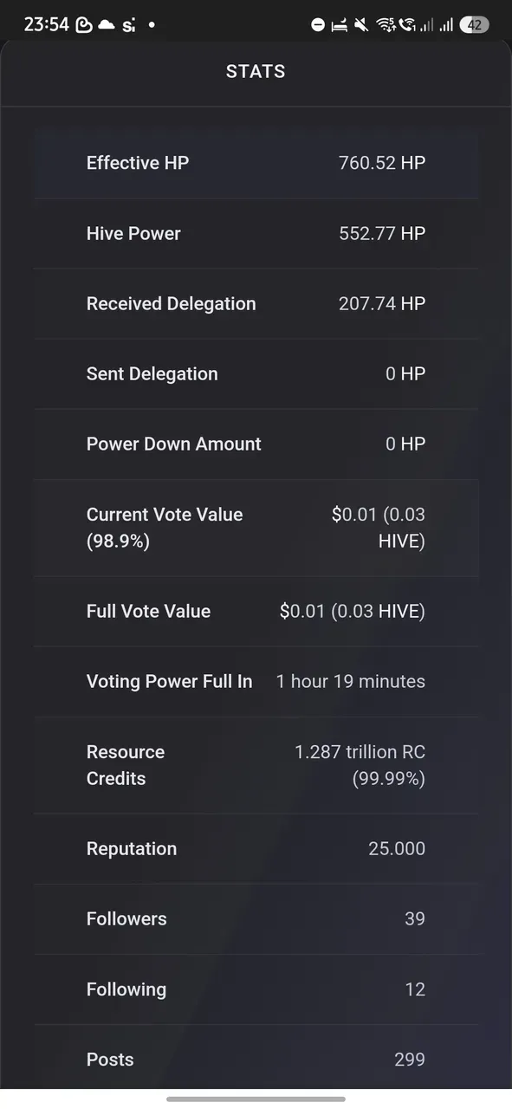Screen dimensions: 512x1109
Task: Tap the Received Delegation value 207.74 HP
Action: (x=382, y=304)
